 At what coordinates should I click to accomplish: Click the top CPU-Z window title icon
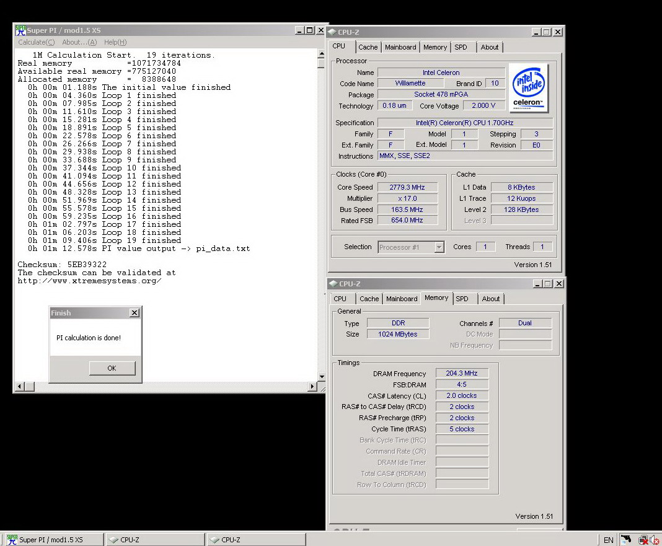[332, 32]
